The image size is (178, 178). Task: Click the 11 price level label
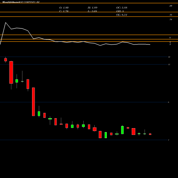[x=169, y=64]
